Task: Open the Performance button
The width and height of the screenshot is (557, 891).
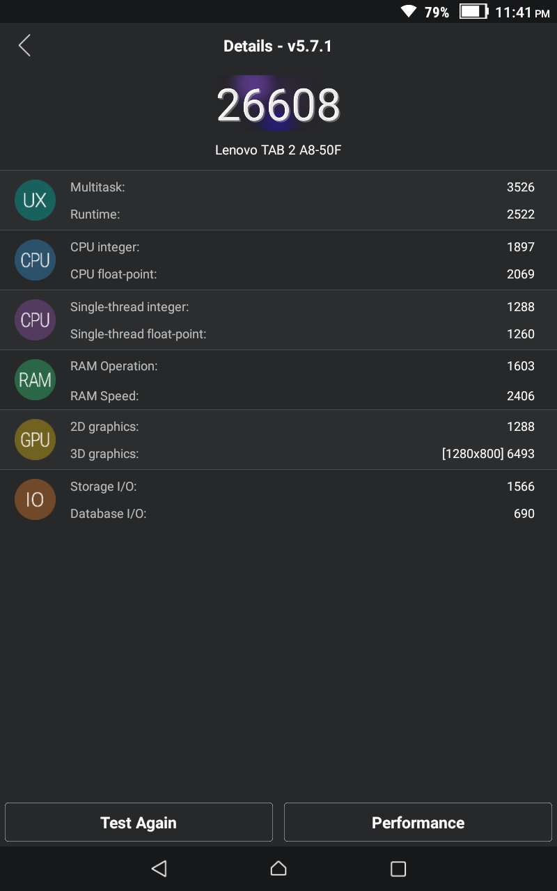Action: [418, 823]
